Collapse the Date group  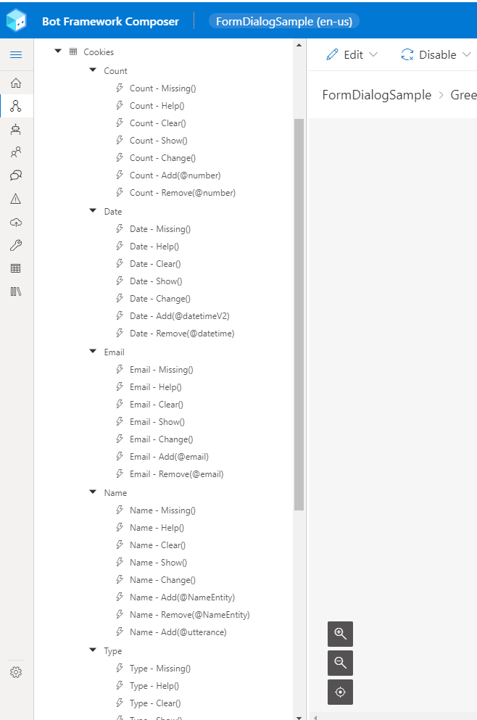pos(93,211)
